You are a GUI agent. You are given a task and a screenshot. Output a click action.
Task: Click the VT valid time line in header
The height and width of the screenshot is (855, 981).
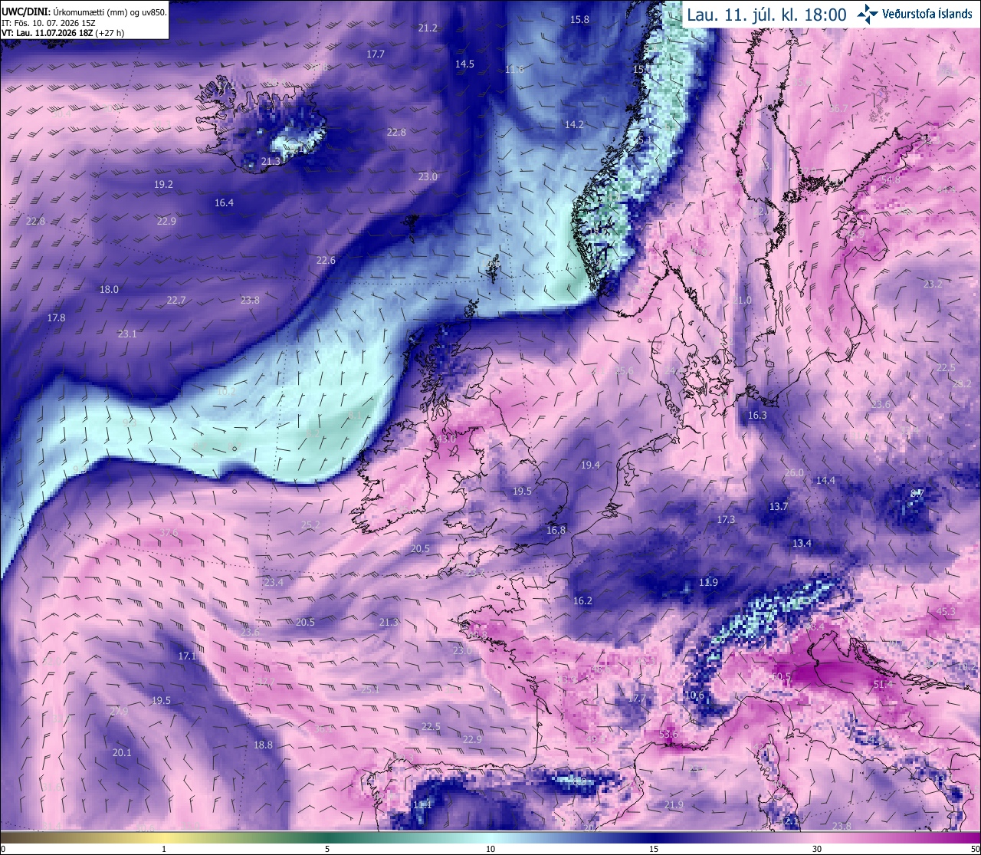pos(63,33)
